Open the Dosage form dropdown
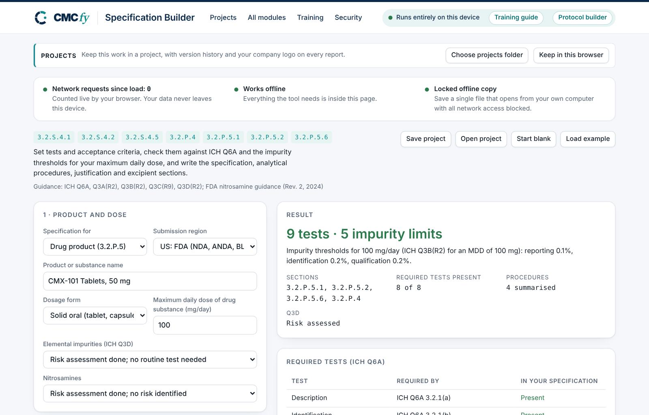The image size is (649, 415). coord(95,315)
